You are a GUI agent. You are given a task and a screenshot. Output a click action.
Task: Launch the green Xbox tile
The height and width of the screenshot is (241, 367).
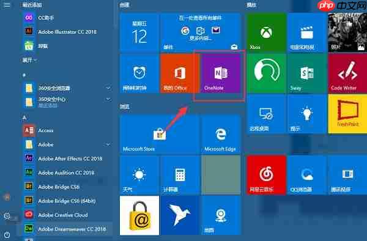click(x=267, y=33)
